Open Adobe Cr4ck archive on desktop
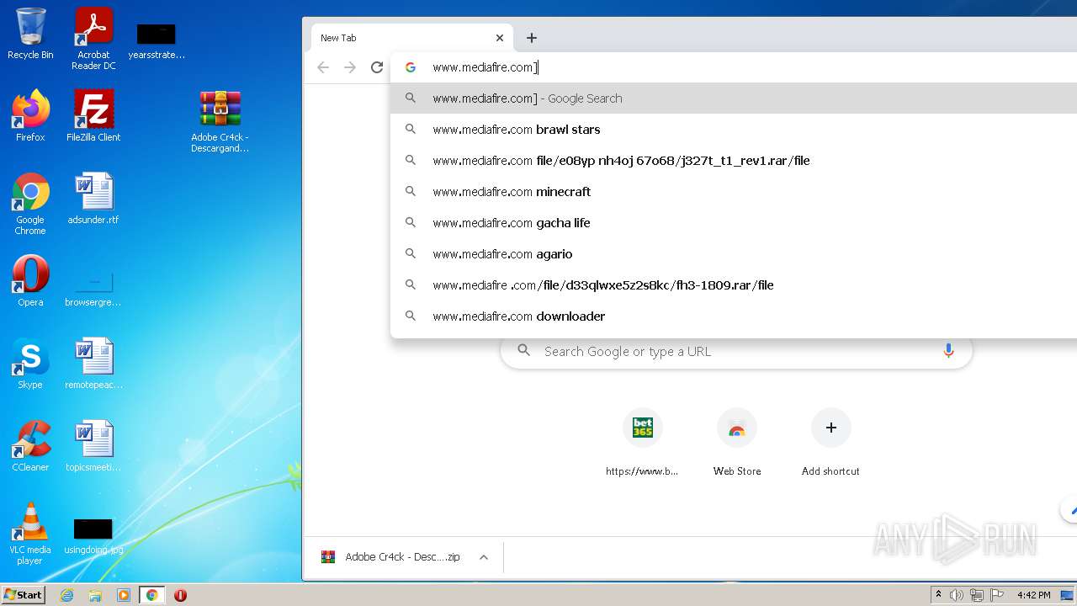Image resolution: width=1077 pixels, height=606 pixels. tap(220, 121)
